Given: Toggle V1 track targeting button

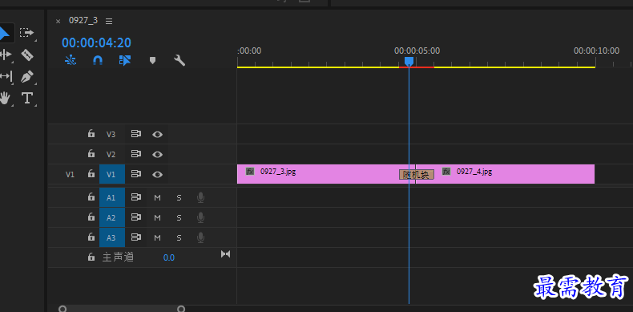Looking at the screenshot, I should click(112, 175).
